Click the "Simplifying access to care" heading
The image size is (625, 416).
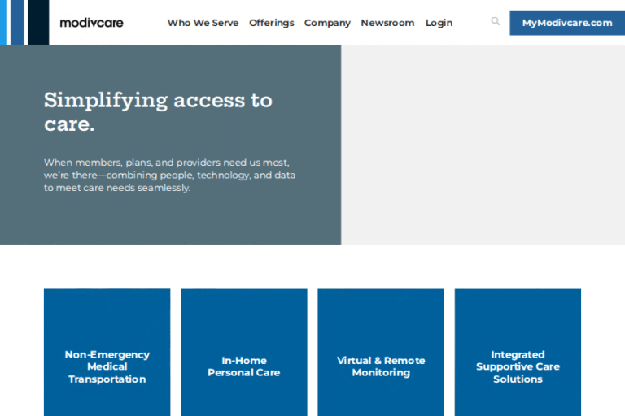click(x=158, y=112)
